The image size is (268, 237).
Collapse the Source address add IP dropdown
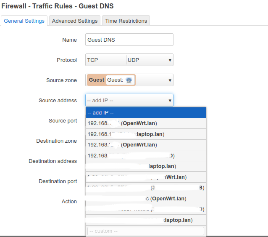(x=170, y=101)
